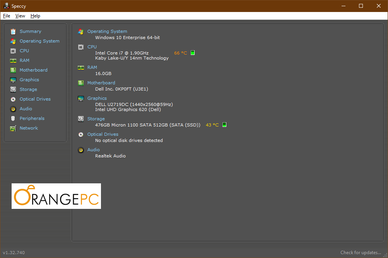Click the Windows 10 Enterprise 64-bit text
The width and height of the screenshot is (388, 258).
click(127, 38)
